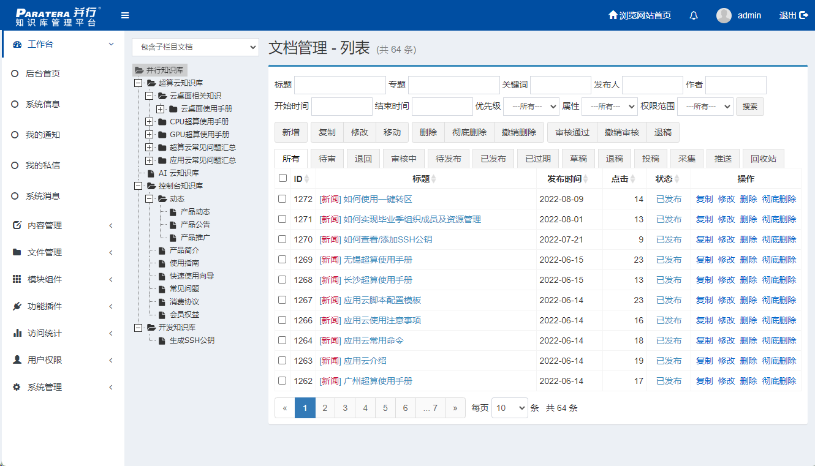Viewport: 815px width, 466px height.
Task: Switch to the 待审 tab
Action: 327,159
